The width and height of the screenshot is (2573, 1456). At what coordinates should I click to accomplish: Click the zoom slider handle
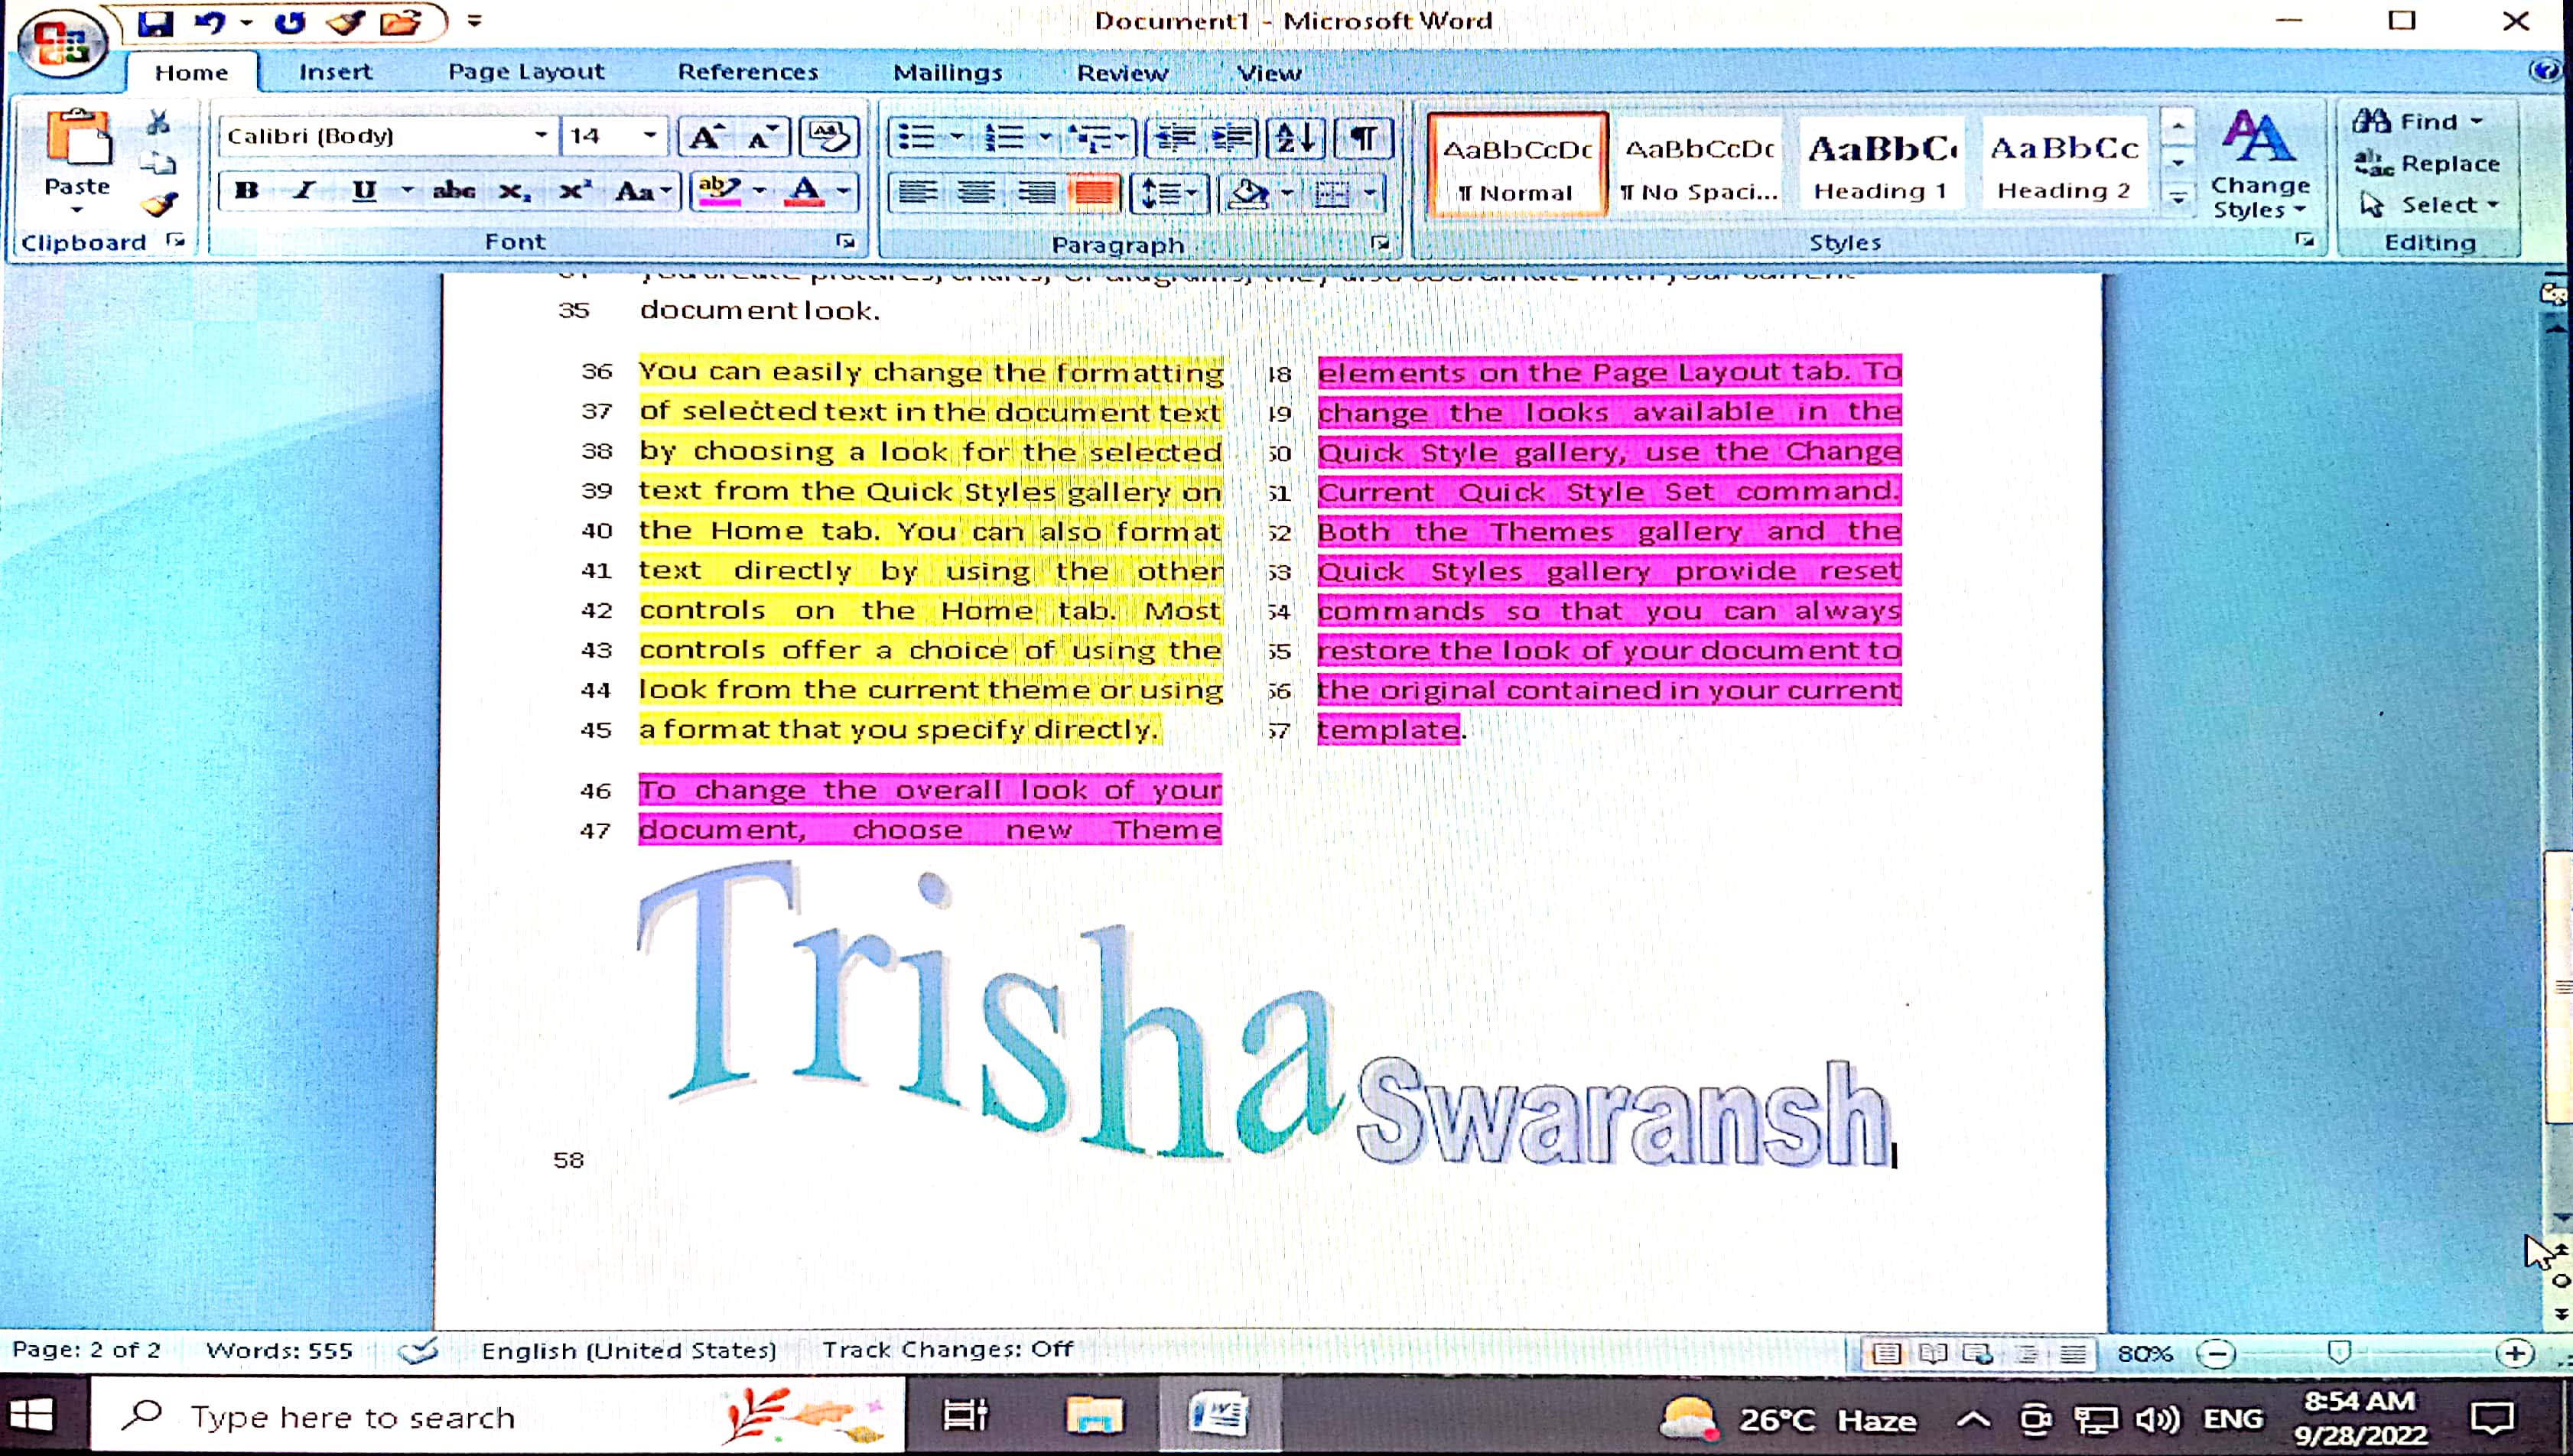click(x=2339, y=1353)
